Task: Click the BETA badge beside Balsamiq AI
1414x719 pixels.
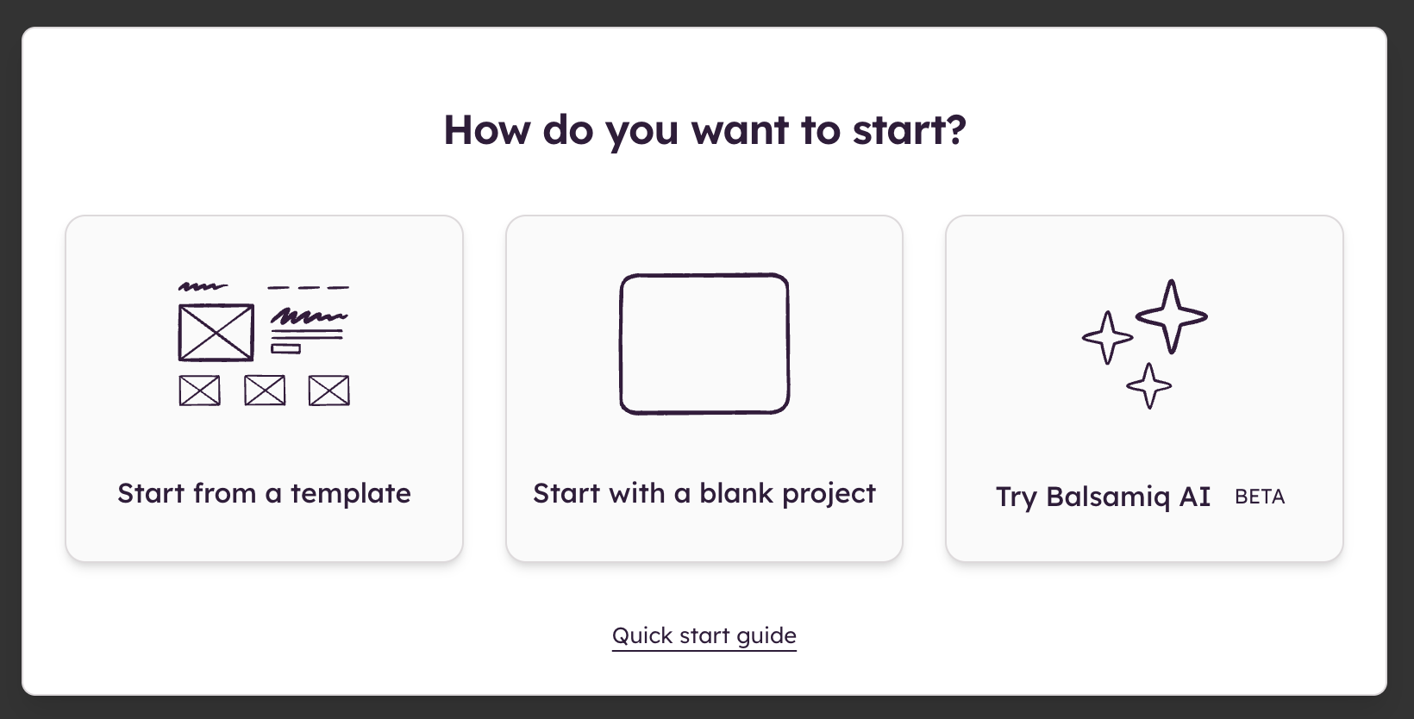Action: 1260,497
